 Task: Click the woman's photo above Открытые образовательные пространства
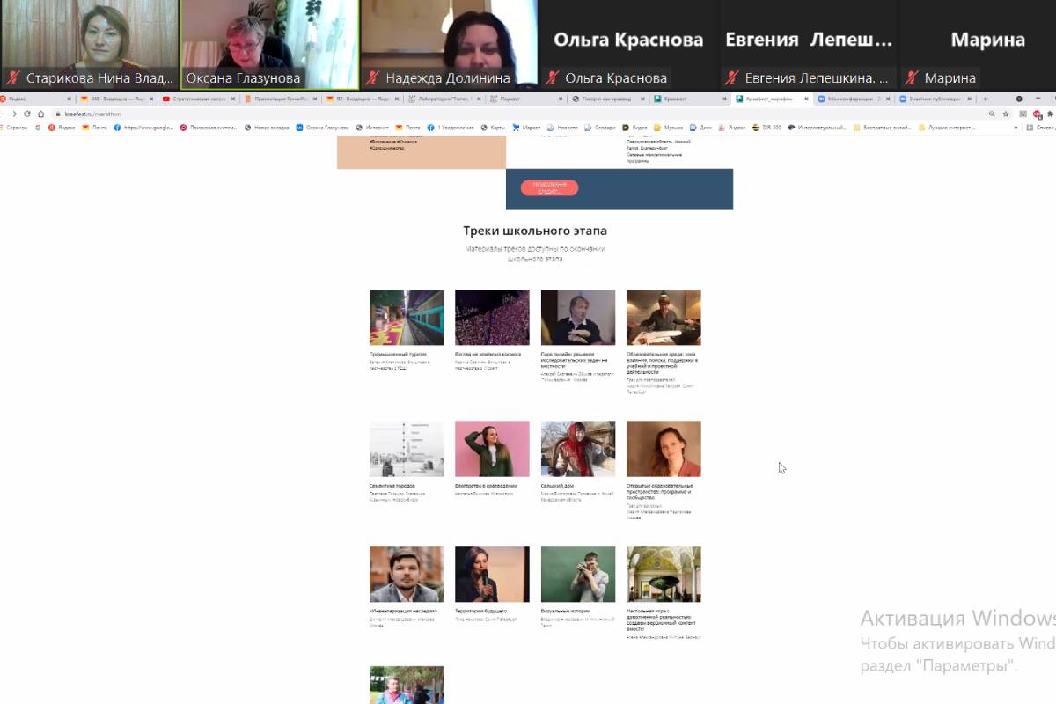coord(664,449)
